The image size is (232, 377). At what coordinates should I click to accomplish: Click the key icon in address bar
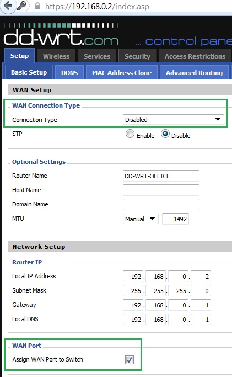pyautogui.click(x=21, y=6)
